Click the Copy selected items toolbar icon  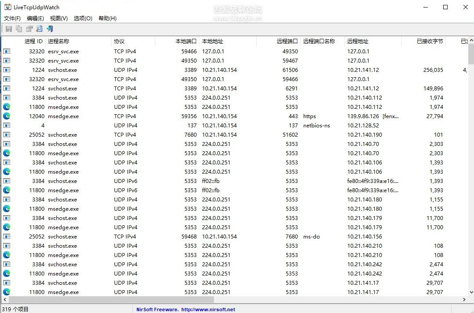click(x=18, y=29)
